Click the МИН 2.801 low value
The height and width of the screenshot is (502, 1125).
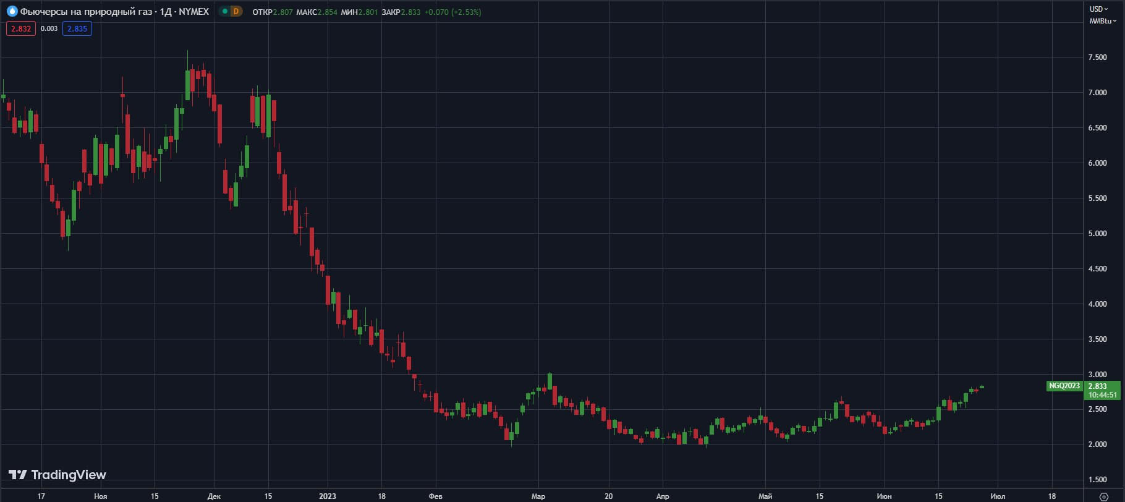359,12
